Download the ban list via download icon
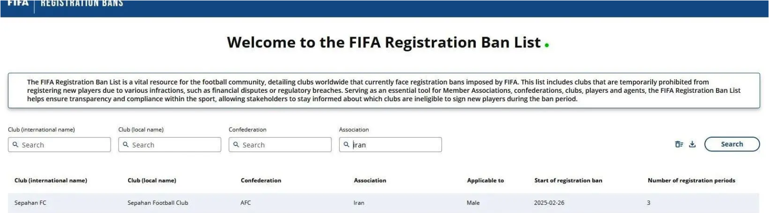The image size is (769, 213). pos(692,144)
